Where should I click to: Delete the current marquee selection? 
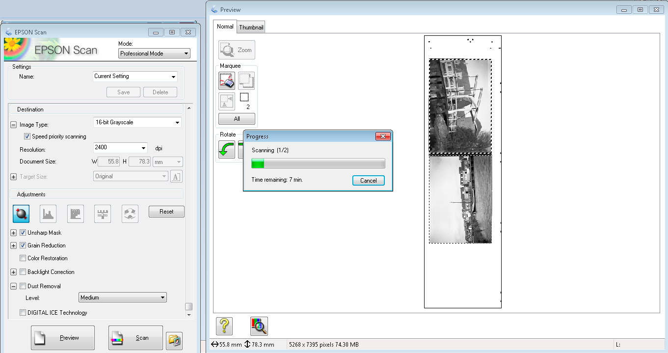pos(226,81)
